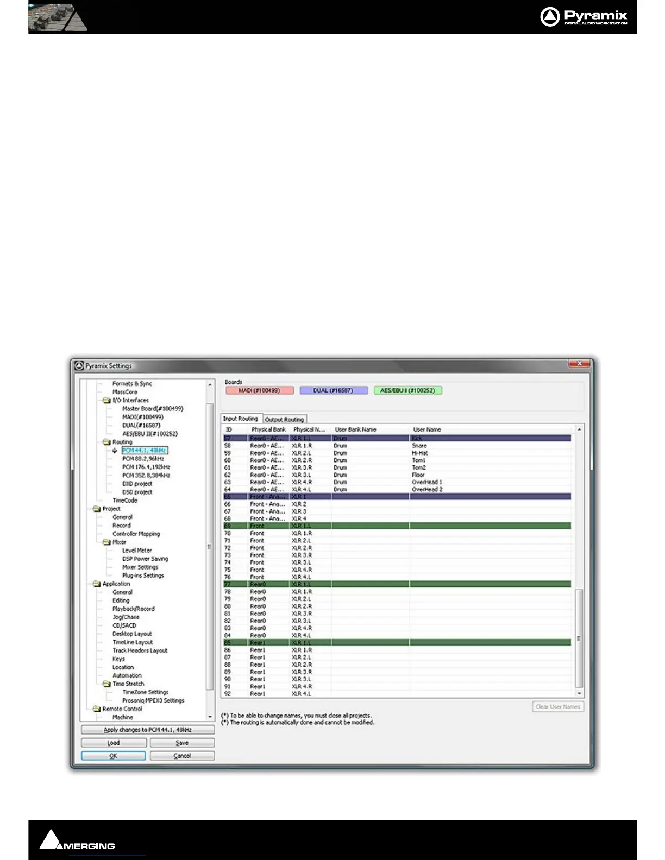Select Master Board(#100499) in tree
665x860 pixels.
coord(153,408)
